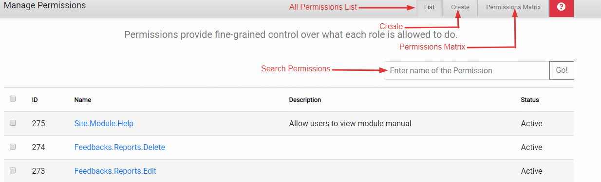Open the Feedbacks.Reports.Delete permission link
Image resolution: width=601 pixels, height=182 pixels.
[x=120, y=148]
